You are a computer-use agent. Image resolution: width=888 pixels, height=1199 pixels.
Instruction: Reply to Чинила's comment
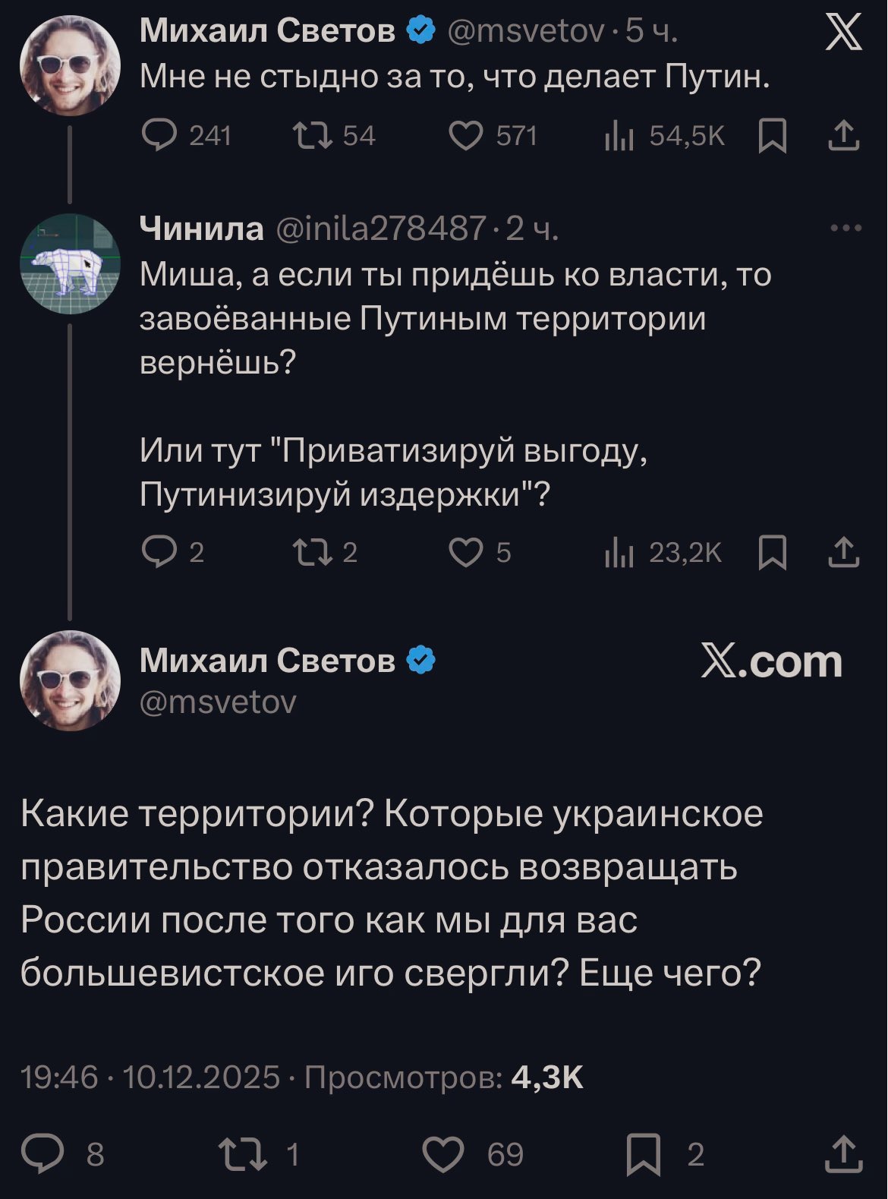click(x=159, y=553)
